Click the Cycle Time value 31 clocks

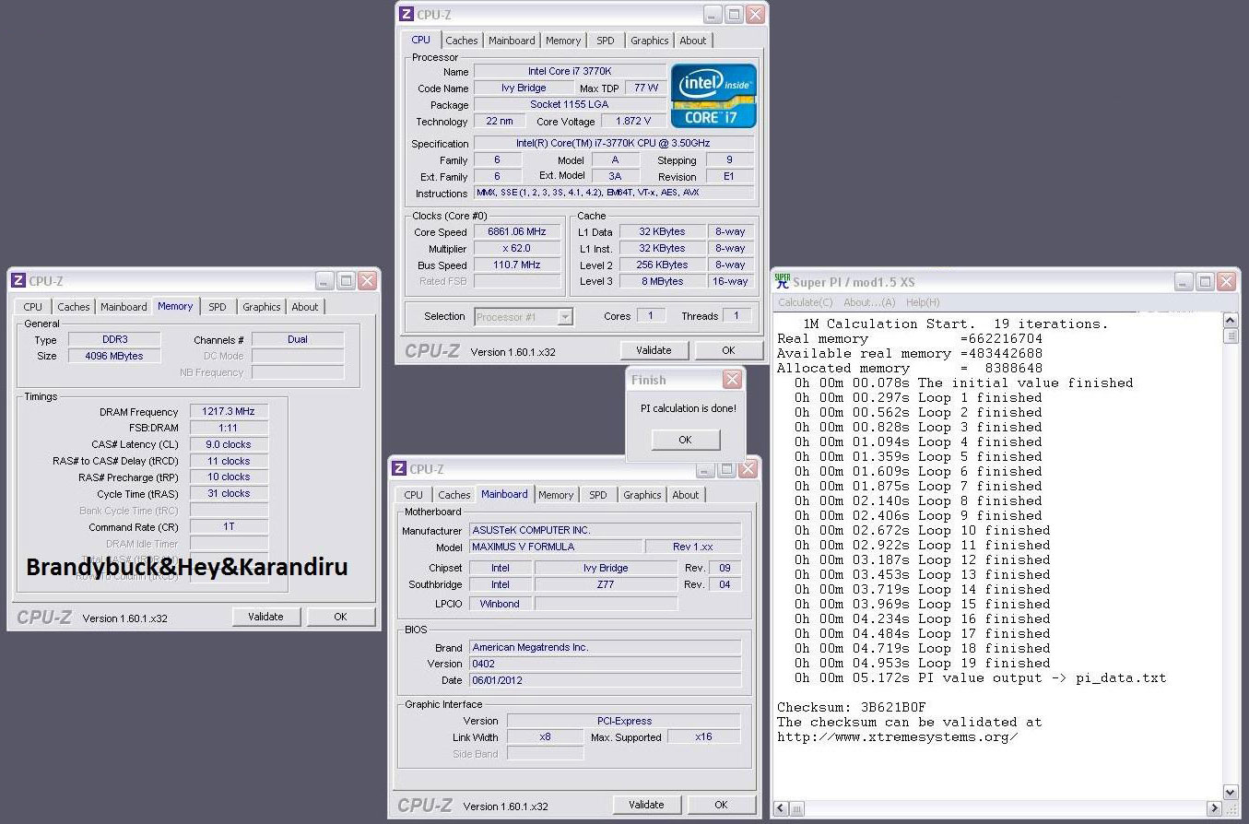229,494
